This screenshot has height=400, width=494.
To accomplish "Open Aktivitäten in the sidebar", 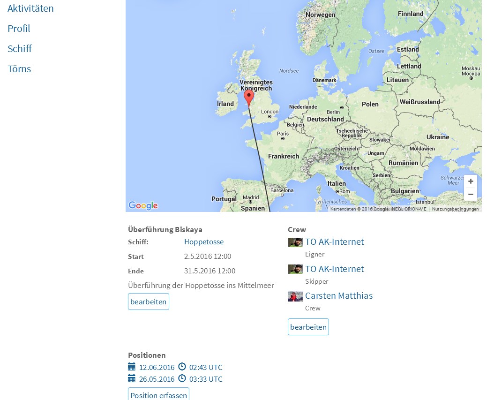I will 30,8.
